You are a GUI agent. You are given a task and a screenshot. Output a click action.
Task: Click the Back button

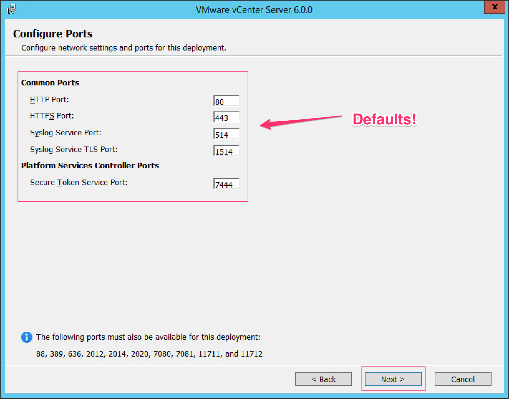pyautogui.click(x=323, y=379)
